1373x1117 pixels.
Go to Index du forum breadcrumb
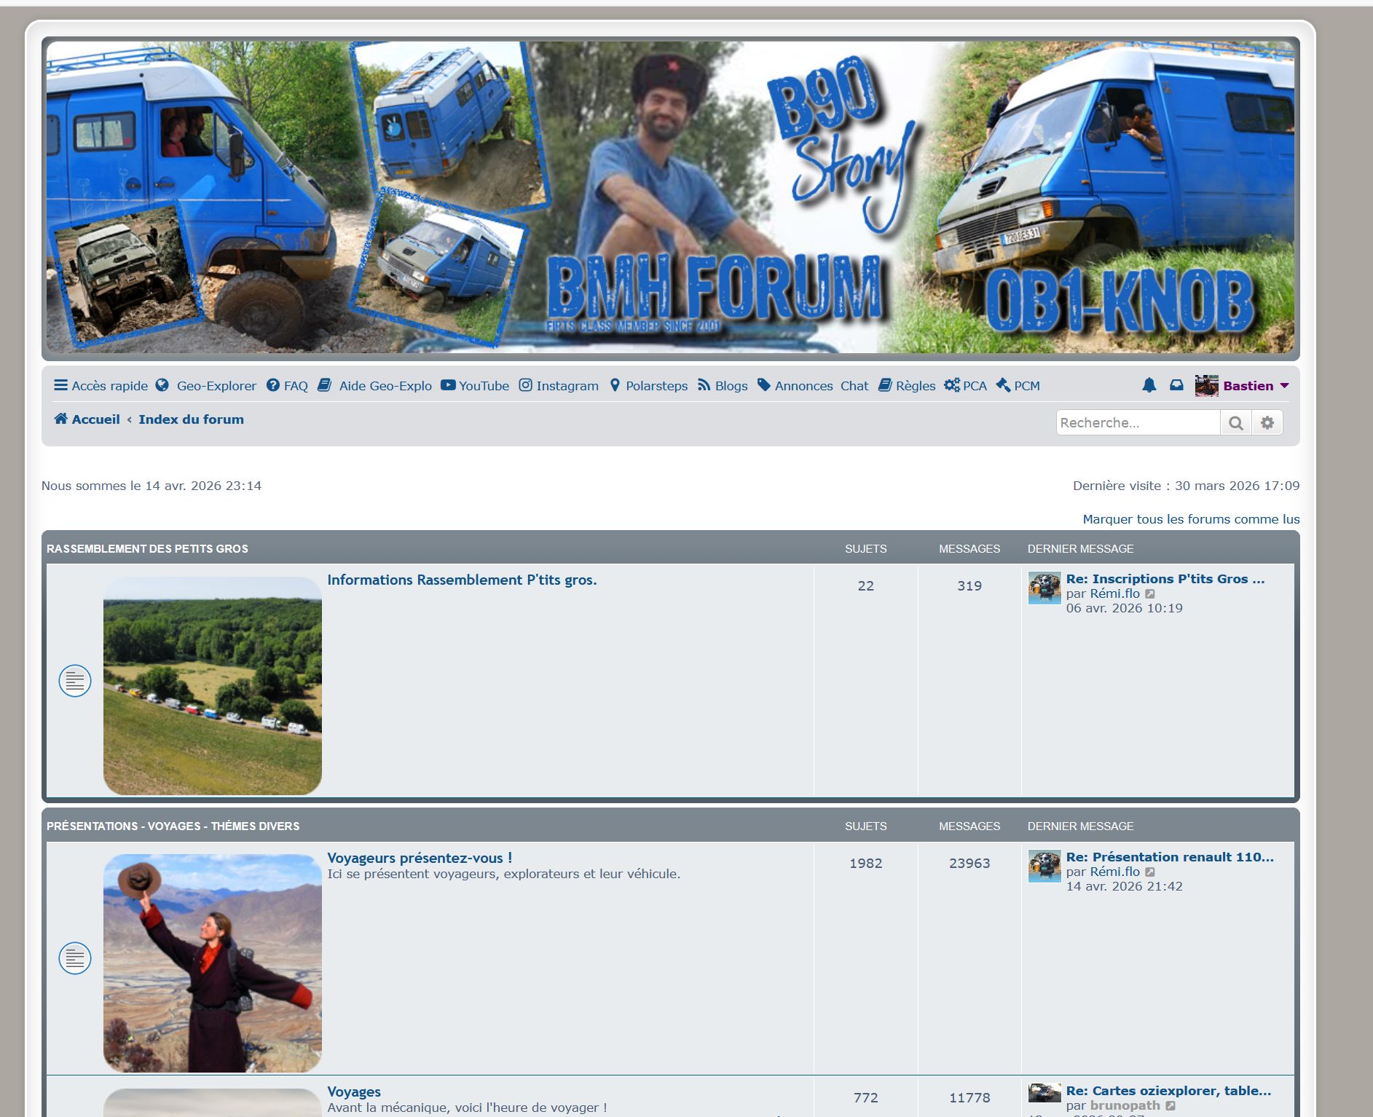pyautogui.click(x=192, y=419)
